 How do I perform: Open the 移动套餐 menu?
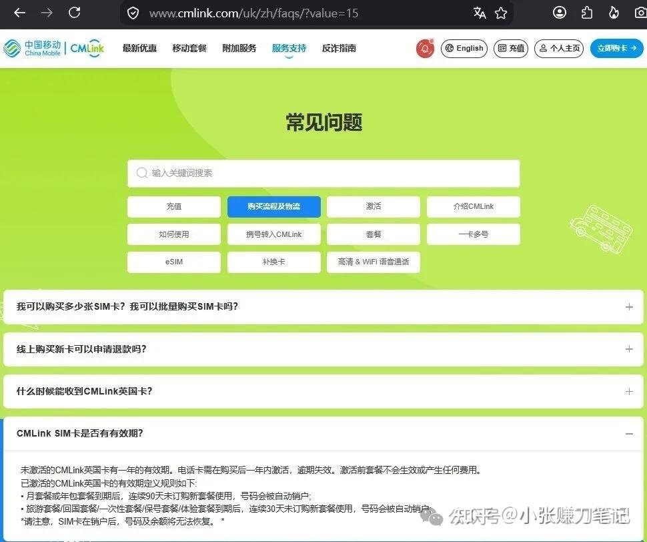pos(189,48)
